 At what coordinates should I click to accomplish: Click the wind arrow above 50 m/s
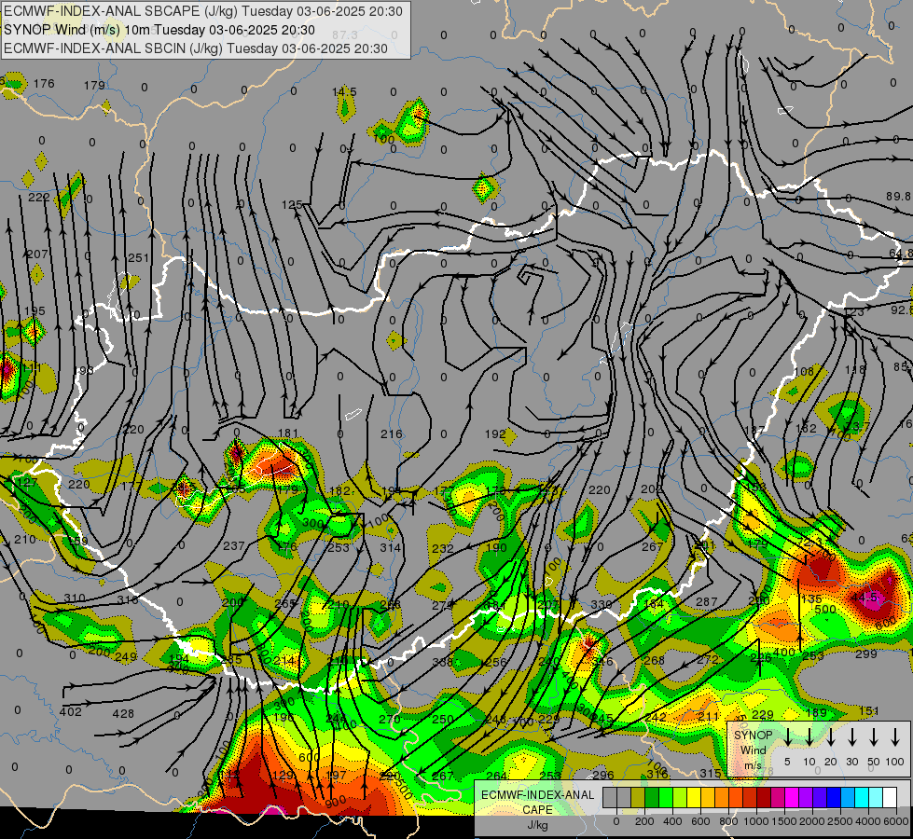(x=874, y=737)
